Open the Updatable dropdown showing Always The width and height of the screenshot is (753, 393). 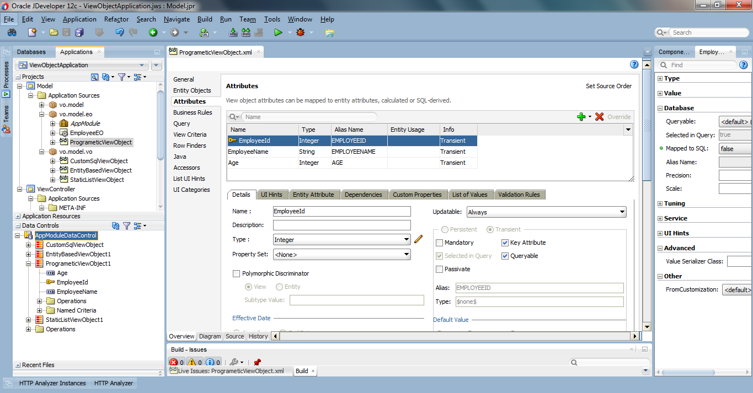(x=623, y=212)
